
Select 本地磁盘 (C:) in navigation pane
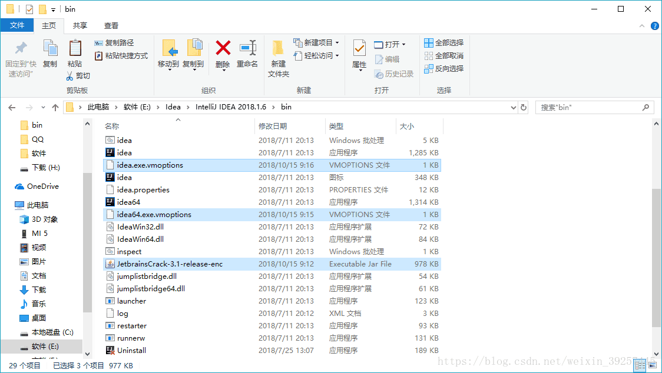(x=47, y=332)
